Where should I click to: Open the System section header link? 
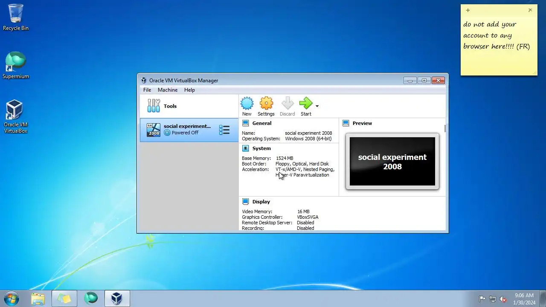[x=261, y=148]
